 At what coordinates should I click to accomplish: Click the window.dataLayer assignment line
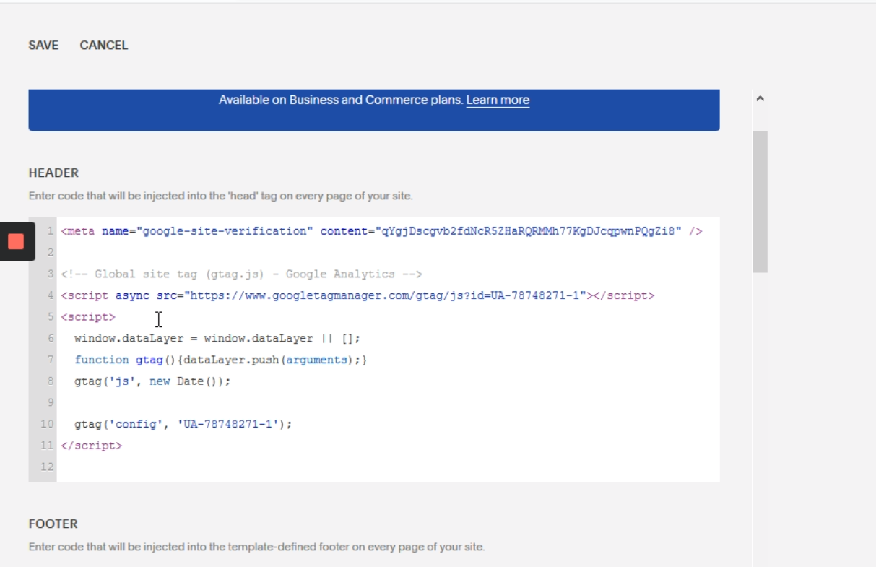[217, 338]
